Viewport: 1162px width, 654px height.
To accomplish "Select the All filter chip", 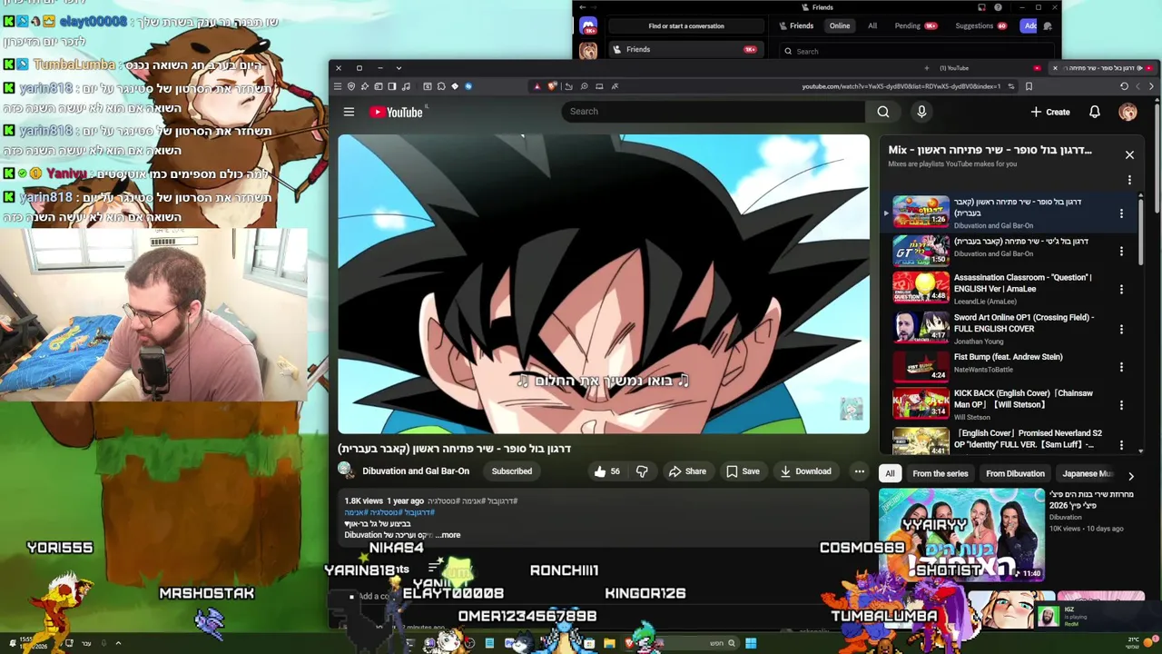I will click(x=890, y=473).
